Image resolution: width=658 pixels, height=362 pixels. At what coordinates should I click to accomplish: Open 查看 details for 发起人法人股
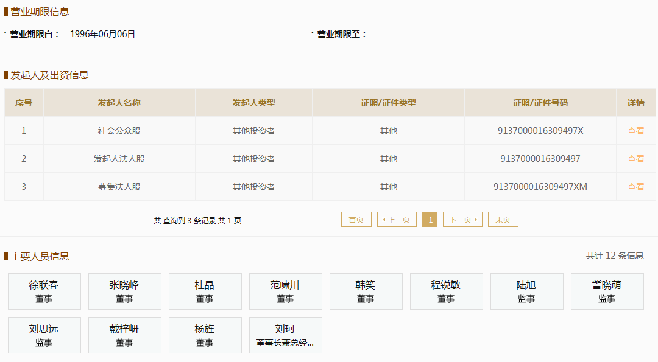pos(635,159)
